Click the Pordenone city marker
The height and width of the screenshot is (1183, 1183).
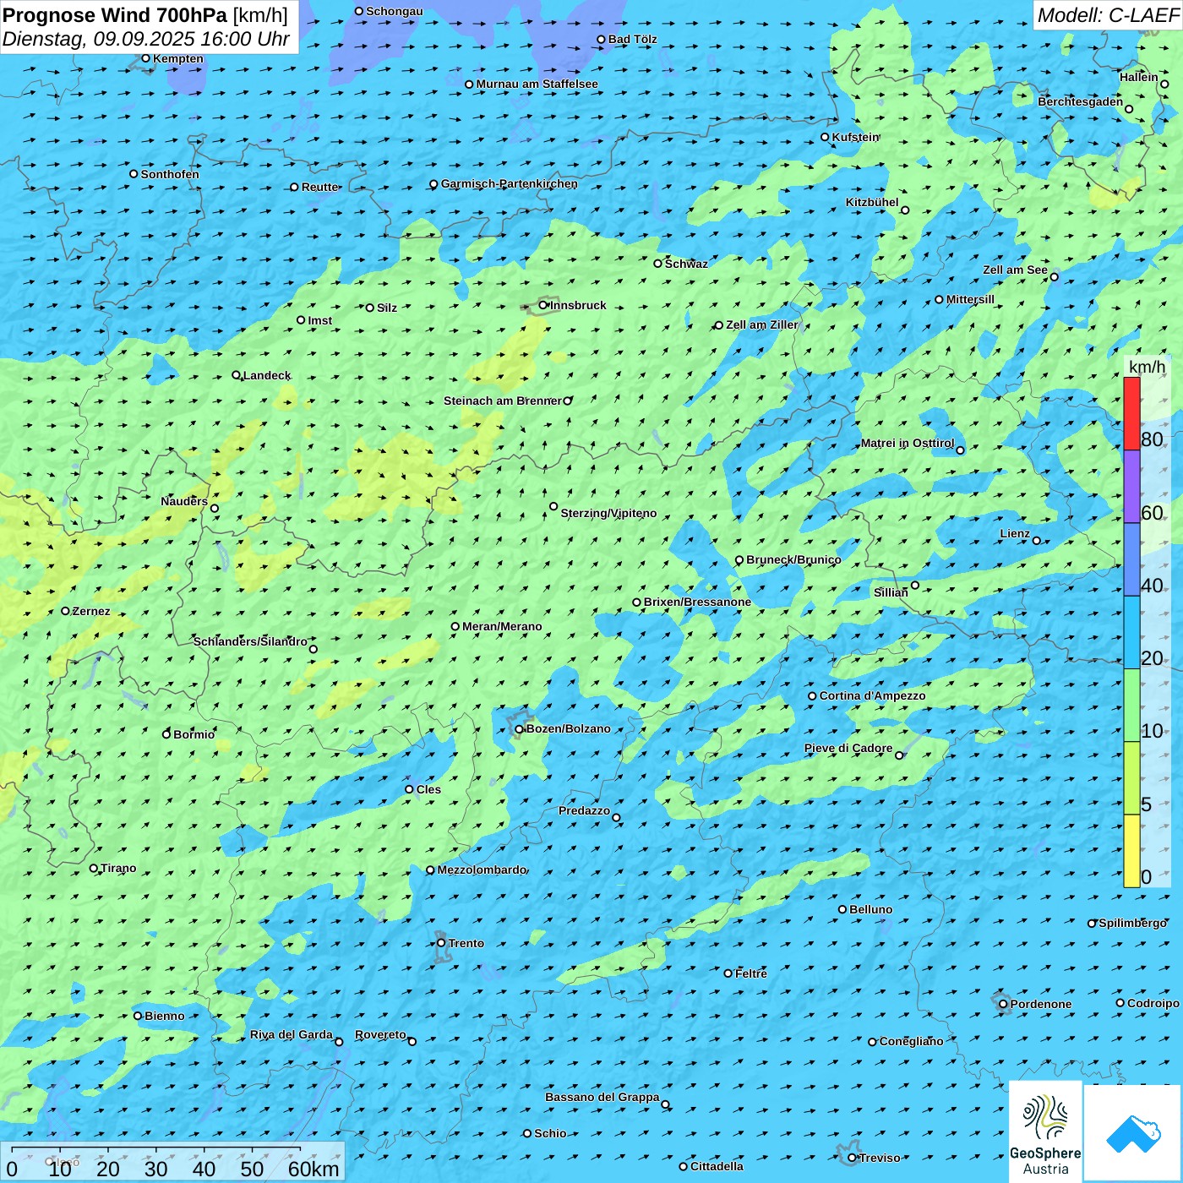[1003, 1004]
